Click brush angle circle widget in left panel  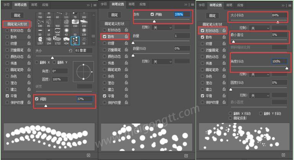click(x=83, y=72)
